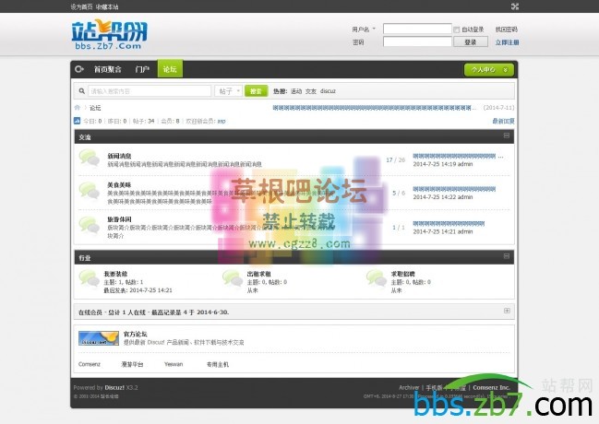Open the 我要装修 forum title
Viewport: 599px width, 424px height.
point(115,274)
